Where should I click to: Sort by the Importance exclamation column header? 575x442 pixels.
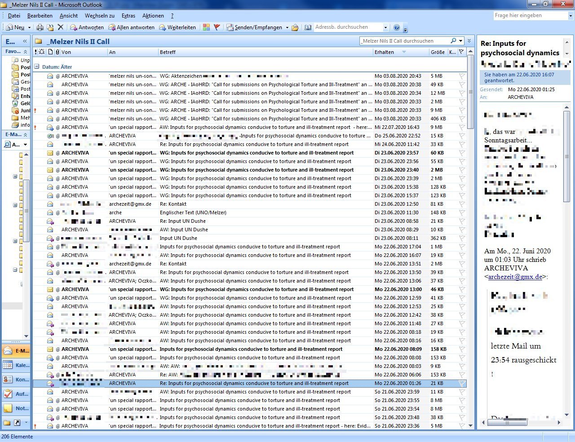pyautogui.click(x=36, y=52)
